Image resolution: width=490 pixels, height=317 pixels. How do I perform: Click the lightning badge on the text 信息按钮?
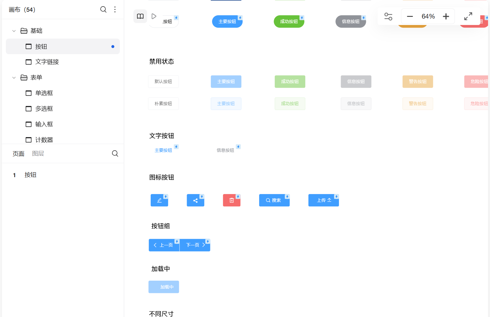point(238,147)
